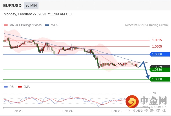Click the Feb 26 date axis label
171x116 pixels.
point(116,111)
